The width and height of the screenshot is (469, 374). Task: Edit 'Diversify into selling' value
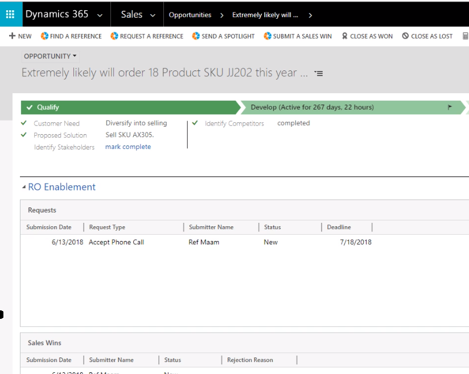(137, 123)
